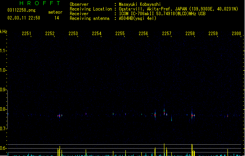
Task: Click the 2255 time marker
Action: click(x=120, y=34)
